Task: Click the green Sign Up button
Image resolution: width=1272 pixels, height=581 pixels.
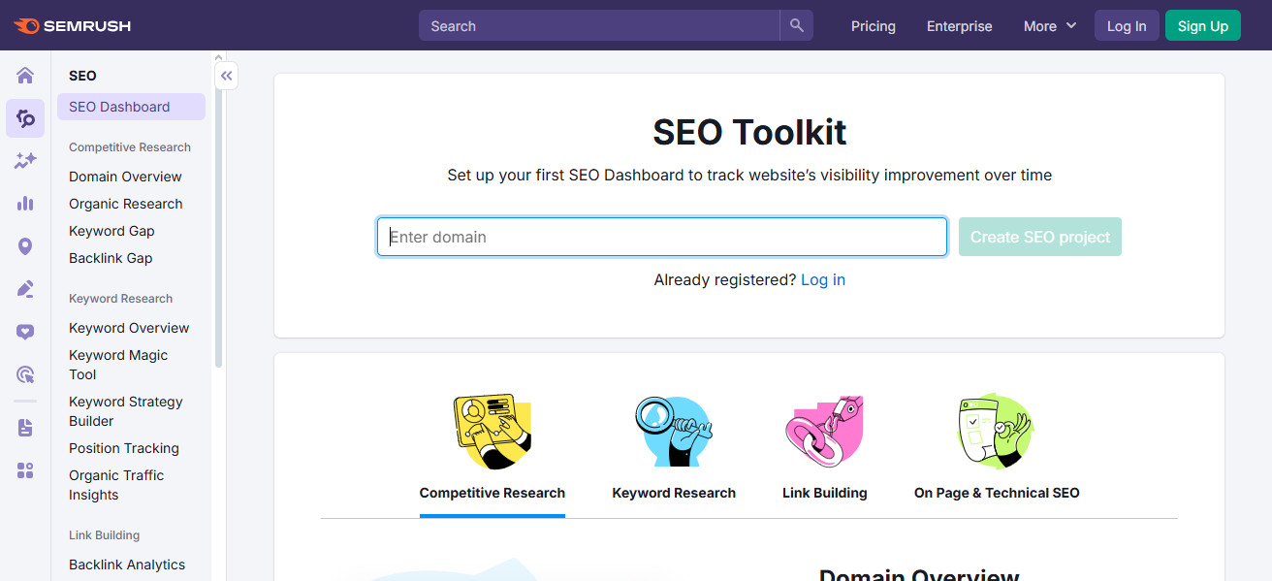Action: tap(1203, 26)
